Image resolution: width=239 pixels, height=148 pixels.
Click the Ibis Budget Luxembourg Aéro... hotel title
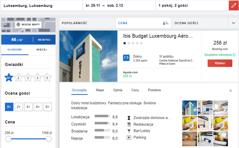point(158,36)
